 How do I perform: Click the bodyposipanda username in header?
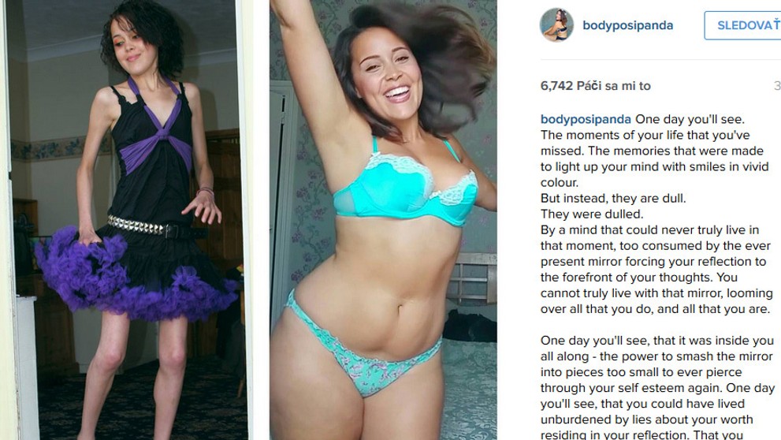click(627, 25)
